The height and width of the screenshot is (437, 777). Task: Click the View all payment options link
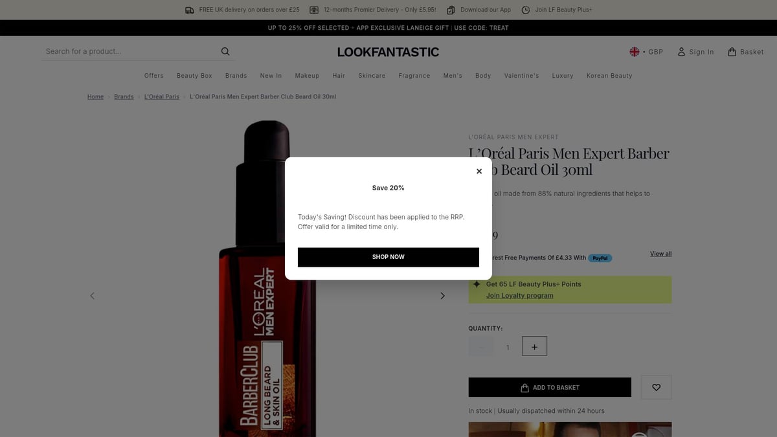(x=660, y=253)
